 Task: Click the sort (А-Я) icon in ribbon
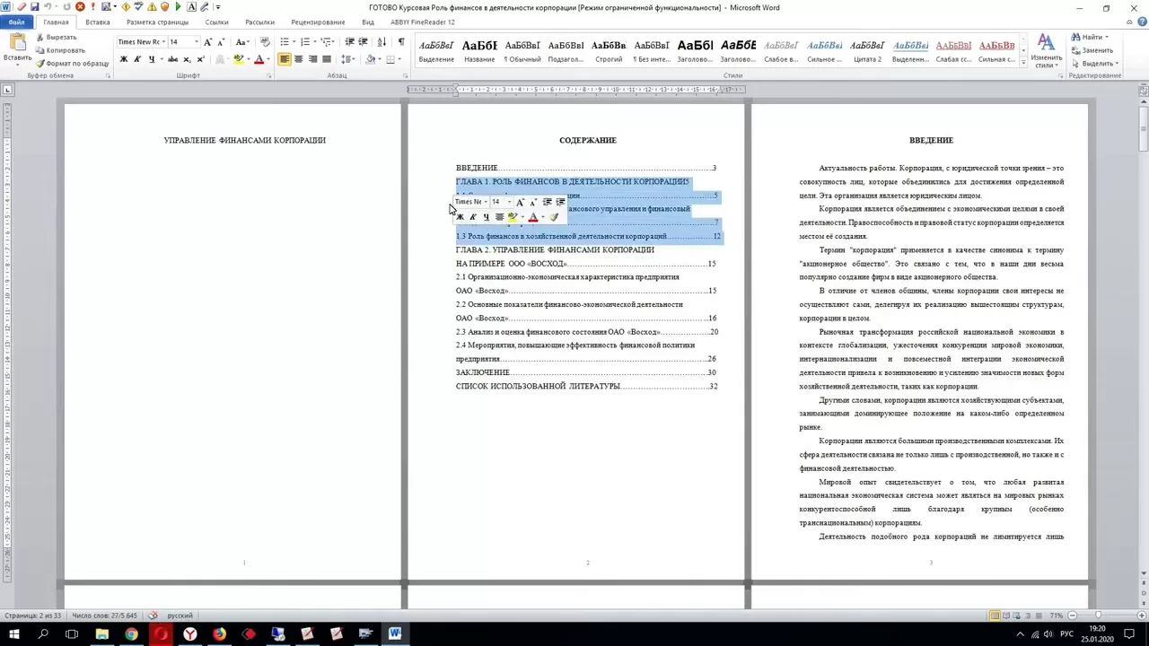pyautogui.click(x=382, y=42)
